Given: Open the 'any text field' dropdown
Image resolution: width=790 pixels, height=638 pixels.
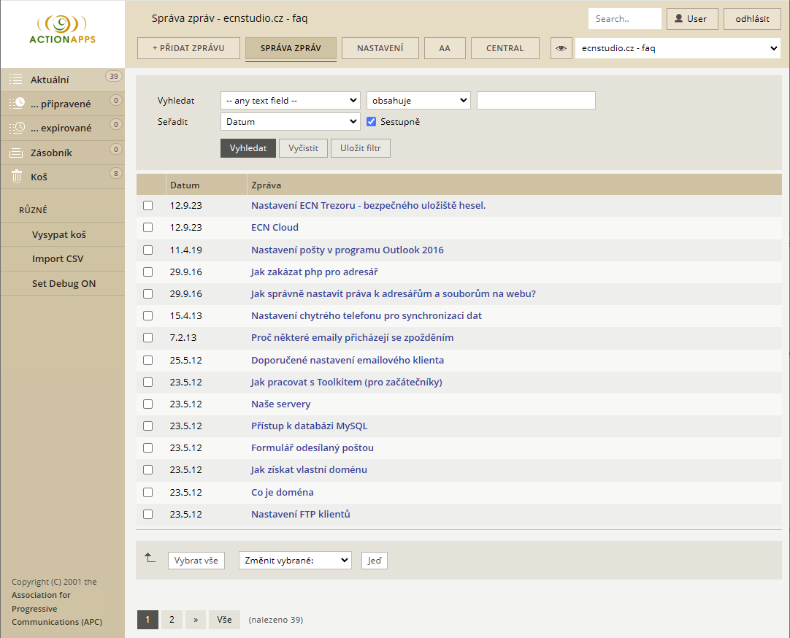Looking at the screenshot, I should coord(290,100).
